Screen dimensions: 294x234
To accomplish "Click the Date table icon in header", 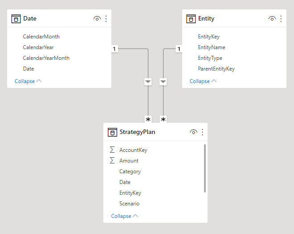I will point(16,19).
